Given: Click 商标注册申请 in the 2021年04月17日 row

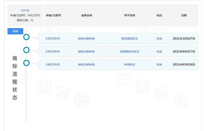Looking at the screenshot, I should pyautogui.click(x=86, y=52).
